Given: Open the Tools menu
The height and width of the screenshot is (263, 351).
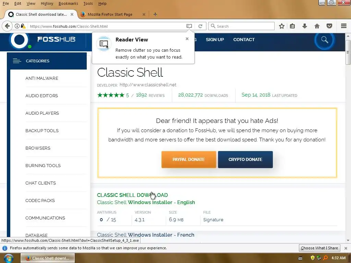Looking at the screenshot, I should (88, 3).
